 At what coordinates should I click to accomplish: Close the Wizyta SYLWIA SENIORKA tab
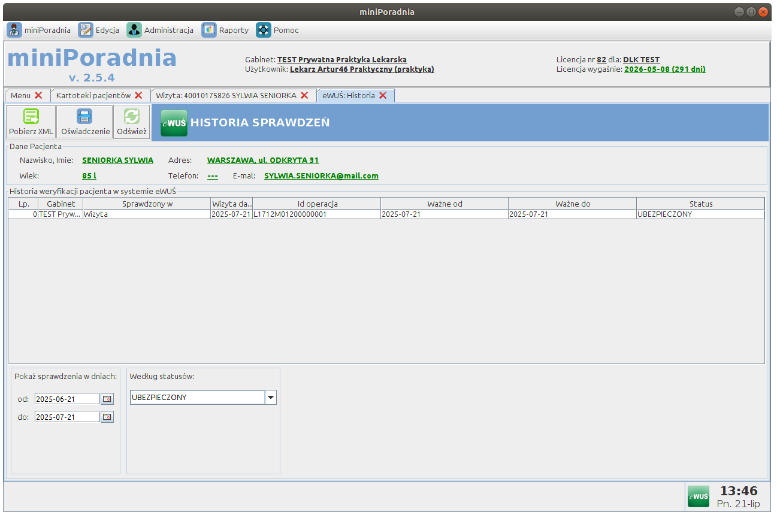click(x=304, y=95)
